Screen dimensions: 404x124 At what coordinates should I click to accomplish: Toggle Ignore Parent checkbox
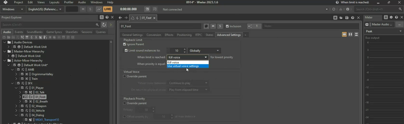[125, 44]
